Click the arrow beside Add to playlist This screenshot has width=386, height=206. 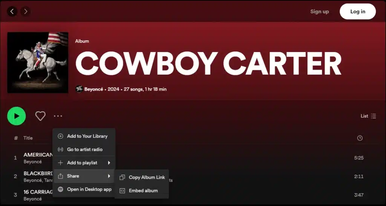tap(109, 163)
